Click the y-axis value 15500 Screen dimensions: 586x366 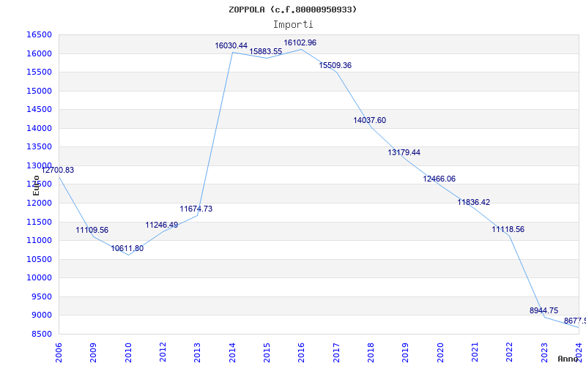click(39, 72)
